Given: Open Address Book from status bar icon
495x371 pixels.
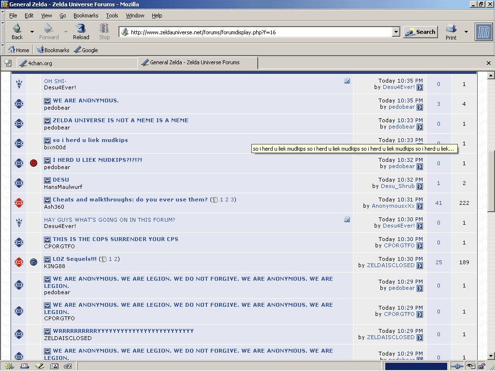Looking at the screenshot, I should coord(54,366).
